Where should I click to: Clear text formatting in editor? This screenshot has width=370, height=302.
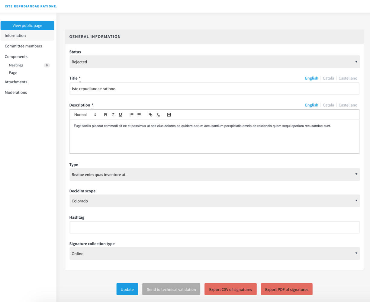(158, 115)
